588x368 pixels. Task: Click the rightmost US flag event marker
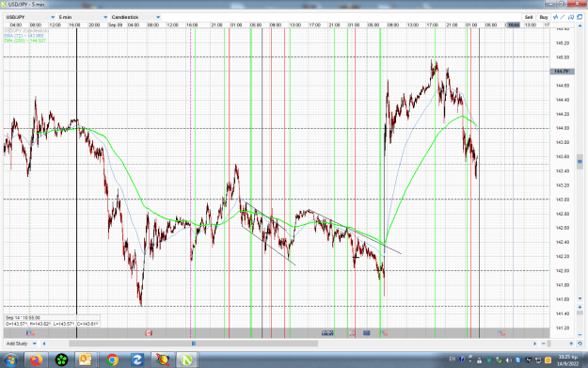click(501, 333)
